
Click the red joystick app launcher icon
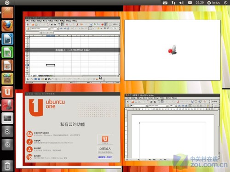click(x=7, y=105)
